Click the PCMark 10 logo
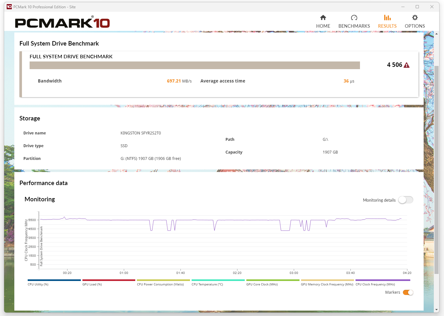This screenshot has width=444, height=316. (62, 23)
